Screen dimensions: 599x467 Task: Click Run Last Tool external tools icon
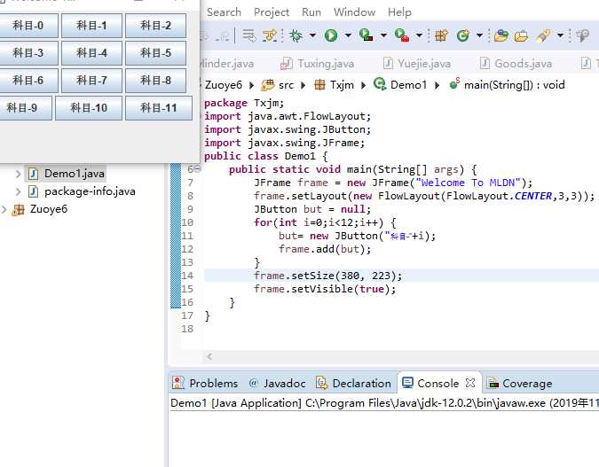(x=401, y=35)
